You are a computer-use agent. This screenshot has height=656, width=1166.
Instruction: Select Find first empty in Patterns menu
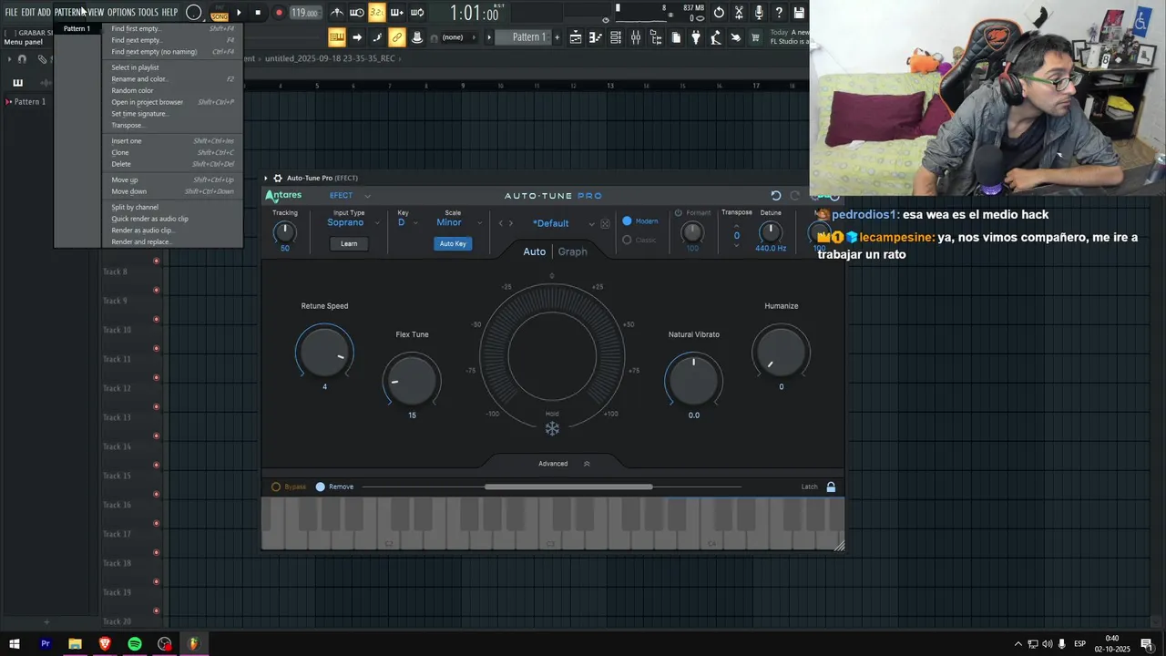[172, 28]
